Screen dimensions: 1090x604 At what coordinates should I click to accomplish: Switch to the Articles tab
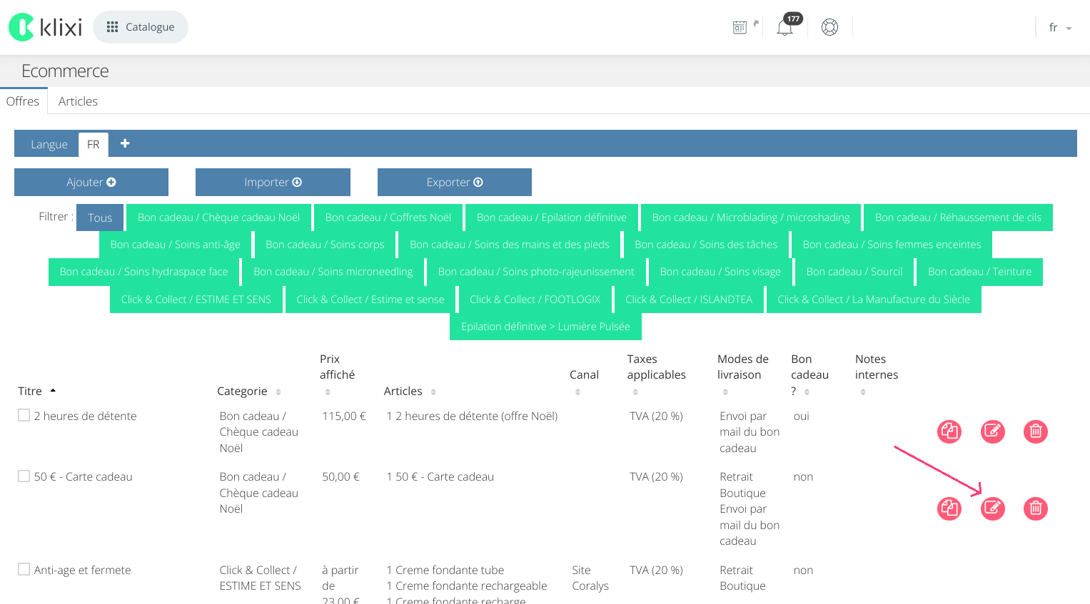(x=78, y=101)
